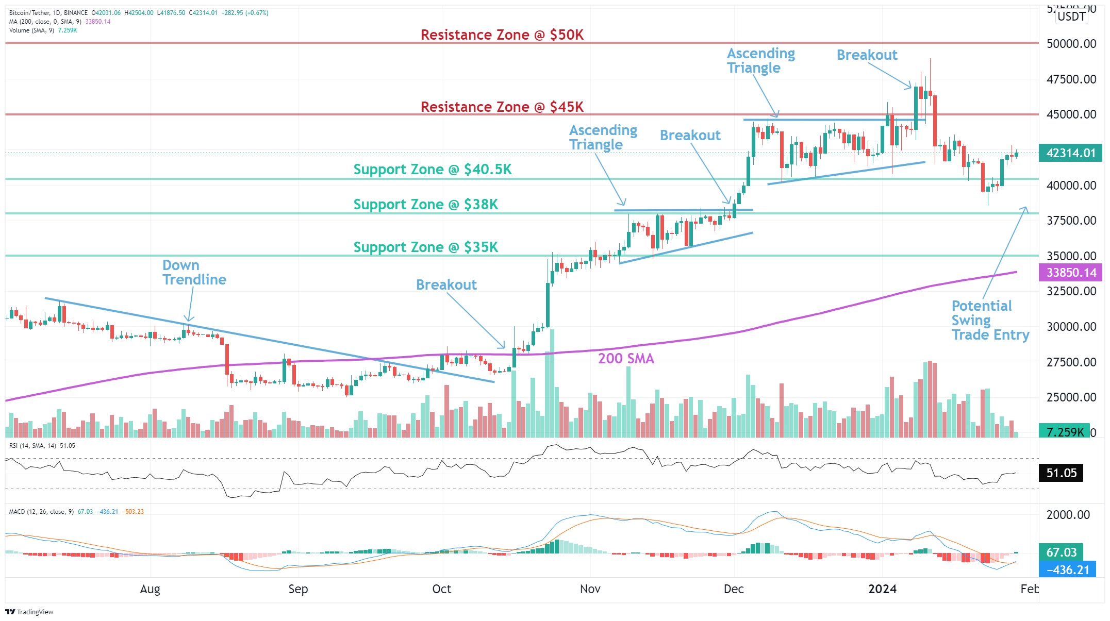
Task: Click 35000.00 on the price axis
Action: coord(1071,256)
